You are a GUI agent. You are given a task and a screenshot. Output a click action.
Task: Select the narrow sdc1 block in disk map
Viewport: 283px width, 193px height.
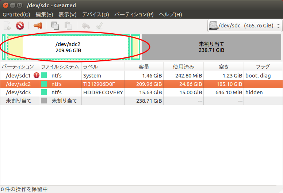(4, 47)
